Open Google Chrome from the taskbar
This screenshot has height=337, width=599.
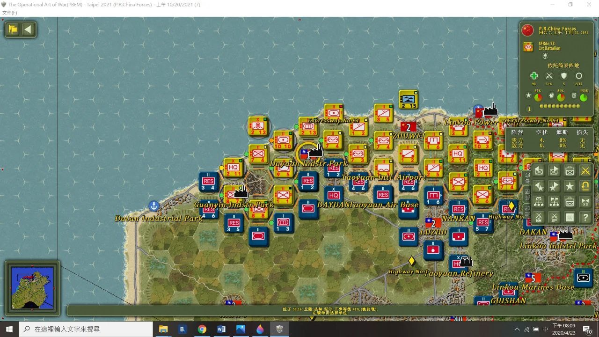tap(202, 329)
